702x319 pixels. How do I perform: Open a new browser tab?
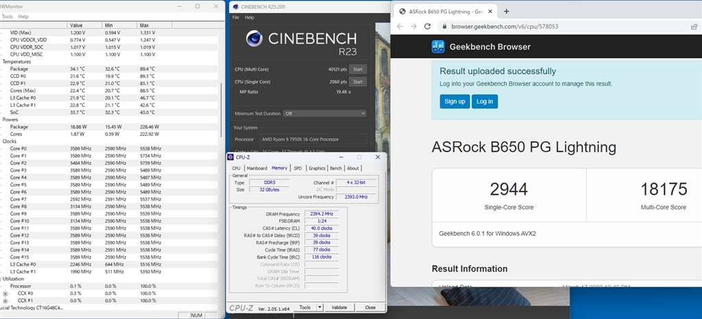pyautogui.click(x=507, y=11)
